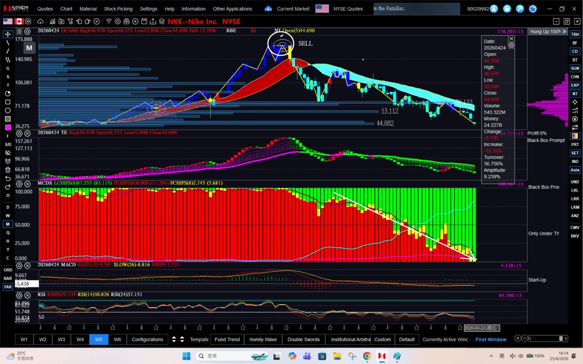Toggle the NT indicator button
This screenshot has height=364, width=583.
point(575,94)
